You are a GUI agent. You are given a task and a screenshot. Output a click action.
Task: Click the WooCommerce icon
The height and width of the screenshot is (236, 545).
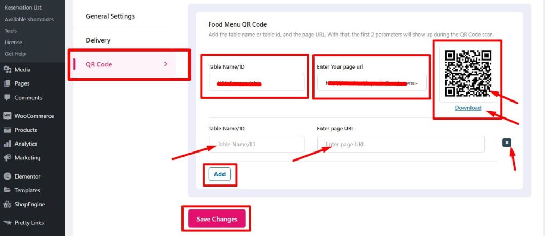[7, 116]
